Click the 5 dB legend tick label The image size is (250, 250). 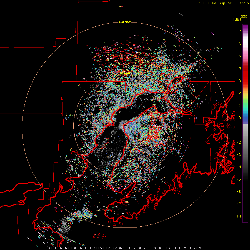tap(240, 56)
